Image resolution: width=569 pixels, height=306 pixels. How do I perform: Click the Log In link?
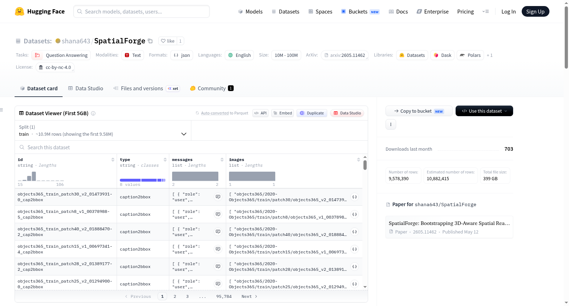[509, 11]
